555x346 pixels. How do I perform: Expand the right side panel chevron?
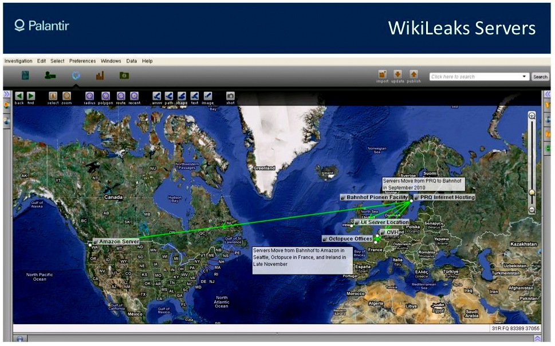548,94
